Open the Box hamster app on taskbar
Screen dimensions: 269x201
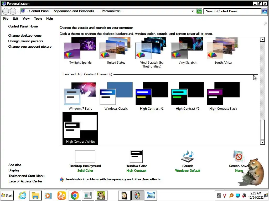(x=101, y=195)
